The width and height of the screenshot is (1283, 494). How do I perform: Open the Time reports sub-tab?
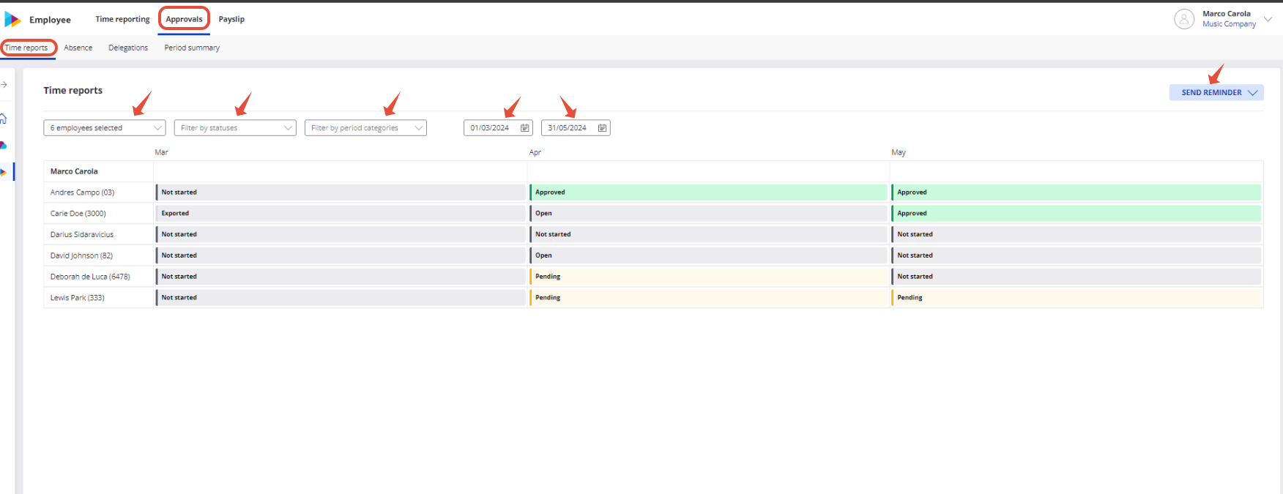(x=26, y=48)
